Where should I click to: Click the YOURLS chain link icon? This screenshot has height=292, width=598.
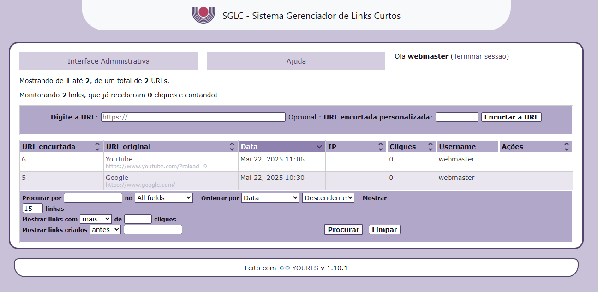tap(284, 268)
